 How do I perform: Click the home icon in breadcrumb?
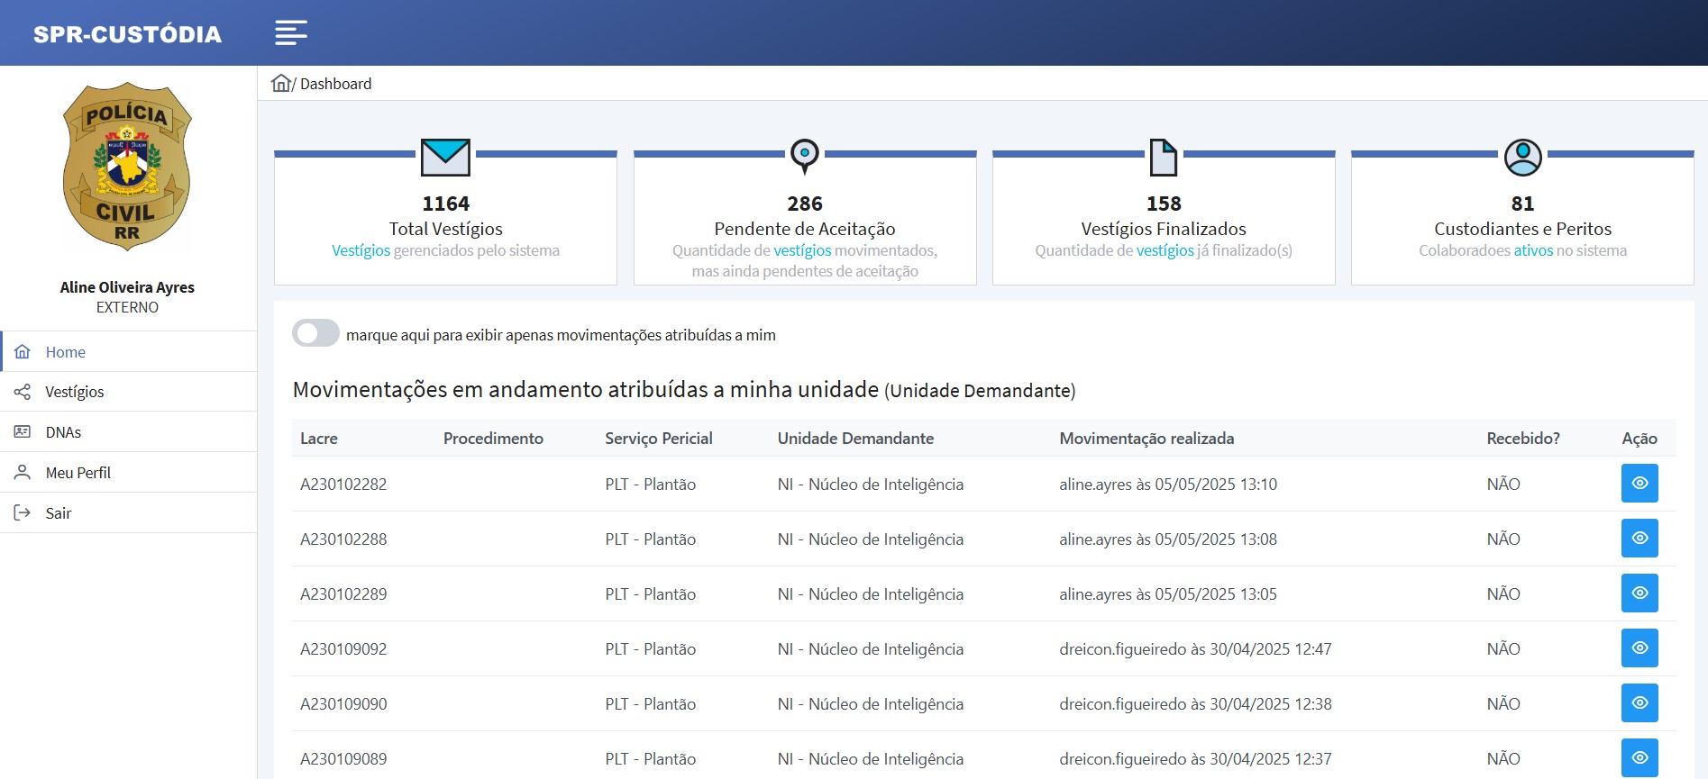coord(281,84)
